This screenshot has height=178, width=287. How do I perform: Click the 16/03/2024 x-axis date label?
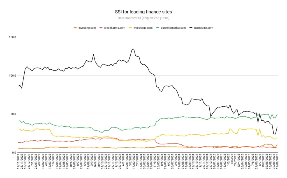point(141,161)
